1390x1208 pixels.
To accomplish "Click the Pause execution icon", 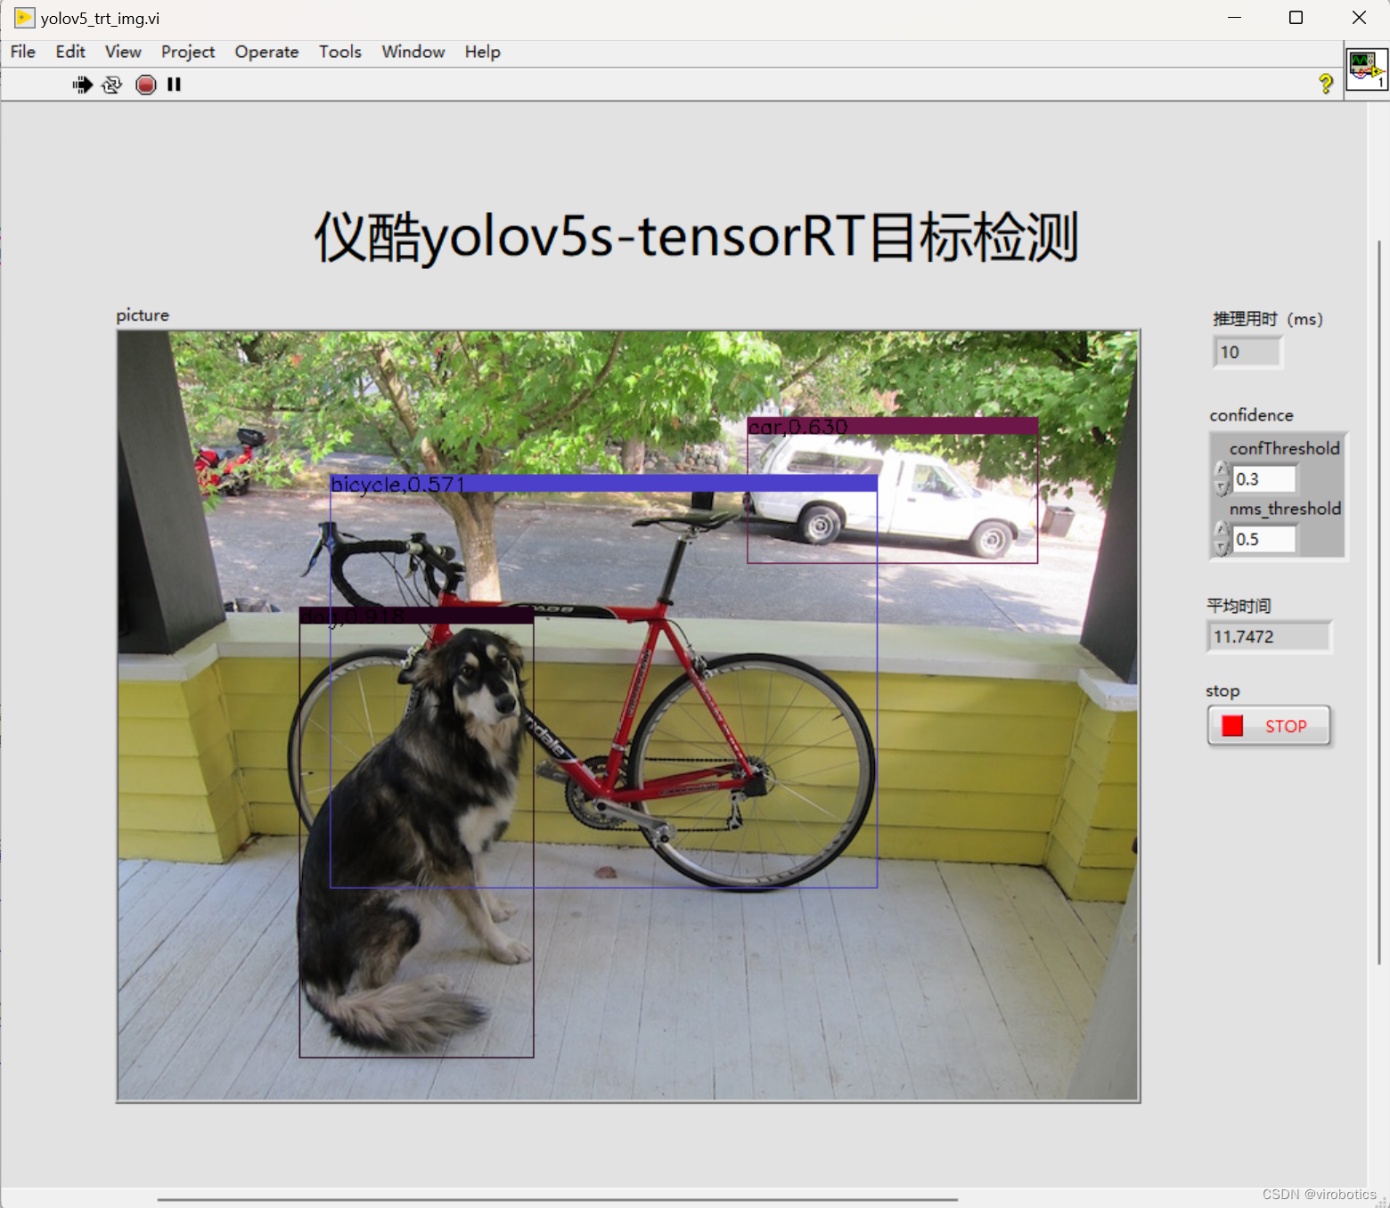I will click(174, 85).
